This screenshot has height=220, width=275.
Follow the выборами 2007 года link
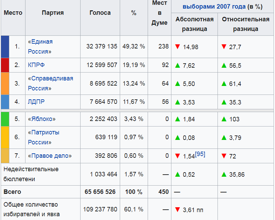214,7
